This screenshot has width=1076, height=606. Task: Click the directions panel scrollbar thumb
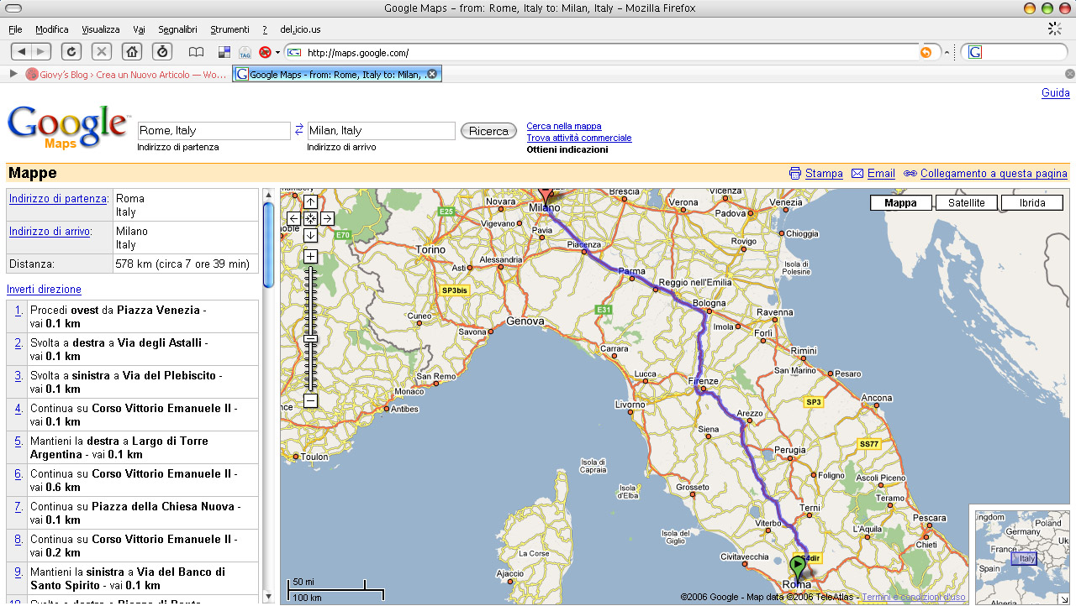pos(268,243)
